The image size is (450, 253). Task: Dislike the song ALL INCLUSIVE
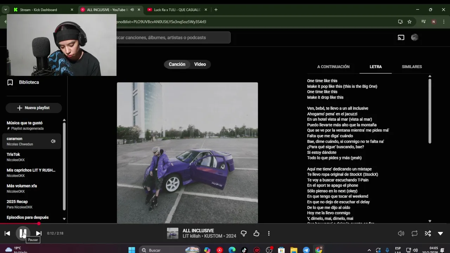244,233
